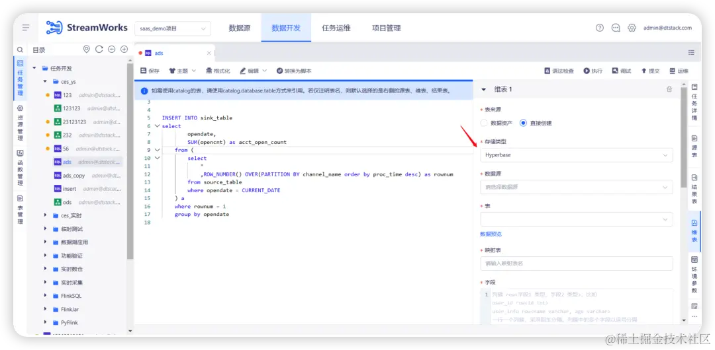Delete 维表 1 with trash icon
The image size is (715, 350).
click(669, 90)
